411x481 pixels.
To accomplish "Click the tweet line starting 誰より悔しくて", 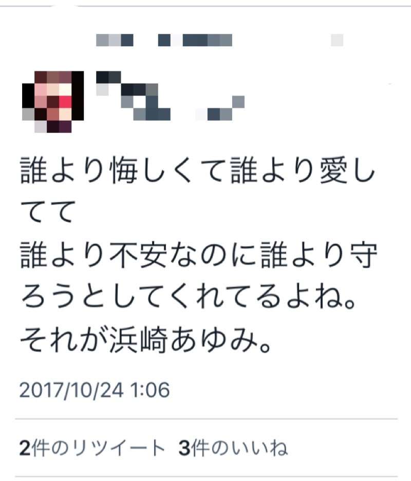I will coord(198,170).
